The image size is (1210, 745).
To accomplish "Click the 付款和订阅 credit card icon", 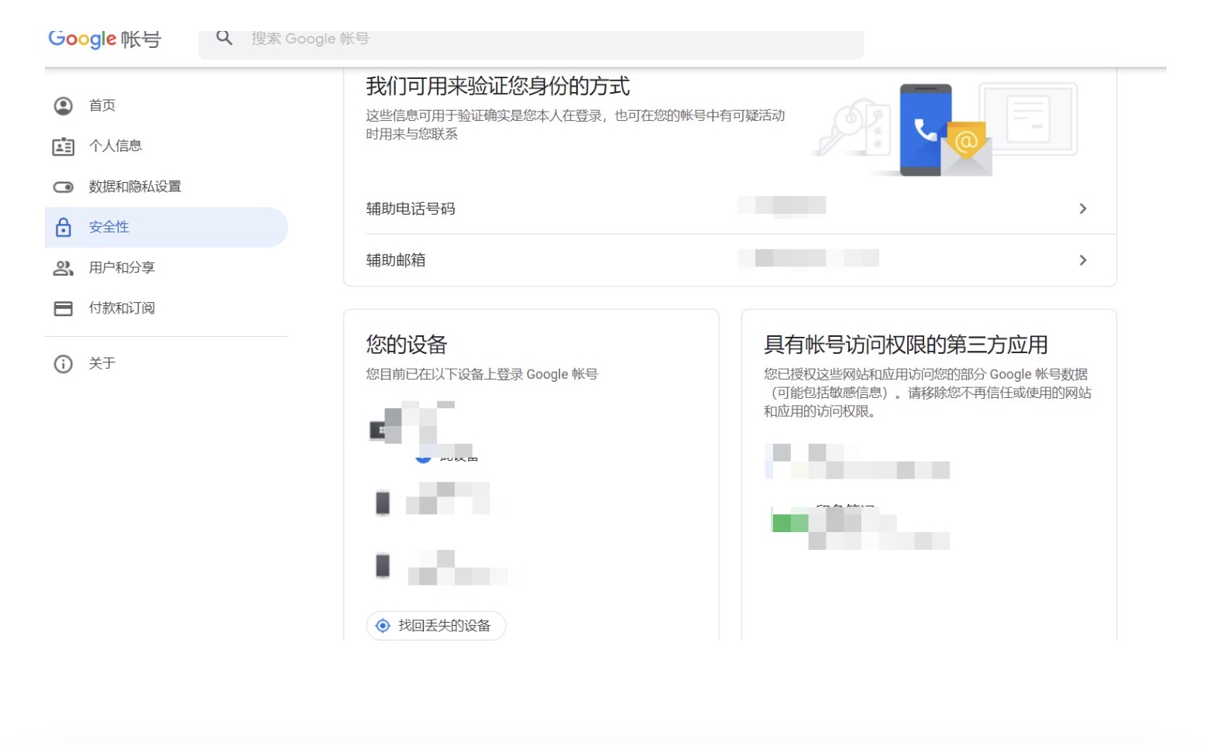I will coord(63,308).
